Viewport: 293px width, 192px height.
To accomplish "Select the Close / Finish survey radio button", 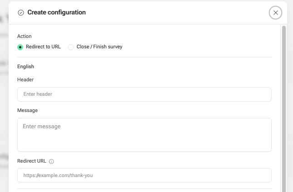I will [71, 47].
